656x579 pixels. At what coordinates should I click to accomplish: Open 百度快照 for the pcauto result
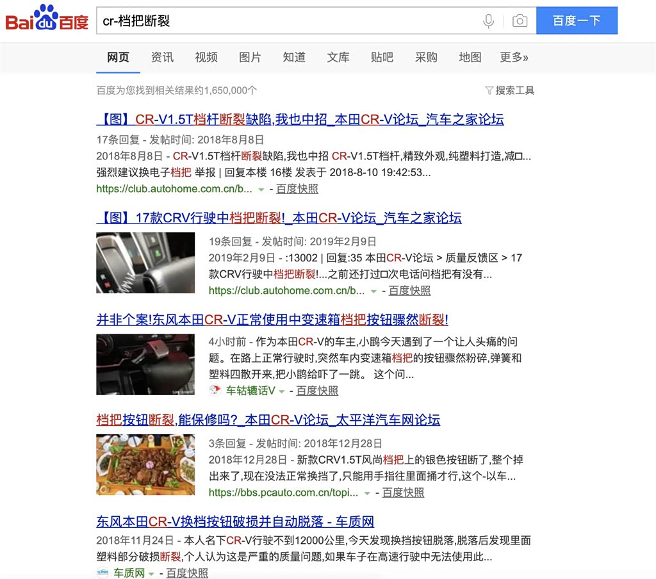pos(403,493)
